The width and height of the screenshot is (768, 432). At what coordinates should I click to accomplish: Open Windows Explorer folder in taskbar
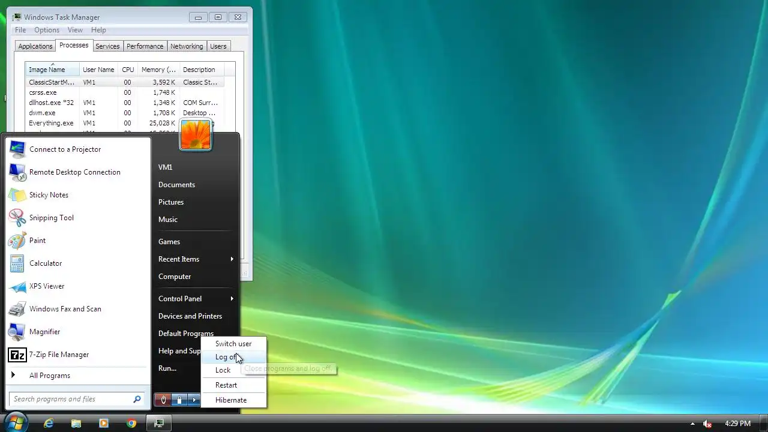coord(76,423)
